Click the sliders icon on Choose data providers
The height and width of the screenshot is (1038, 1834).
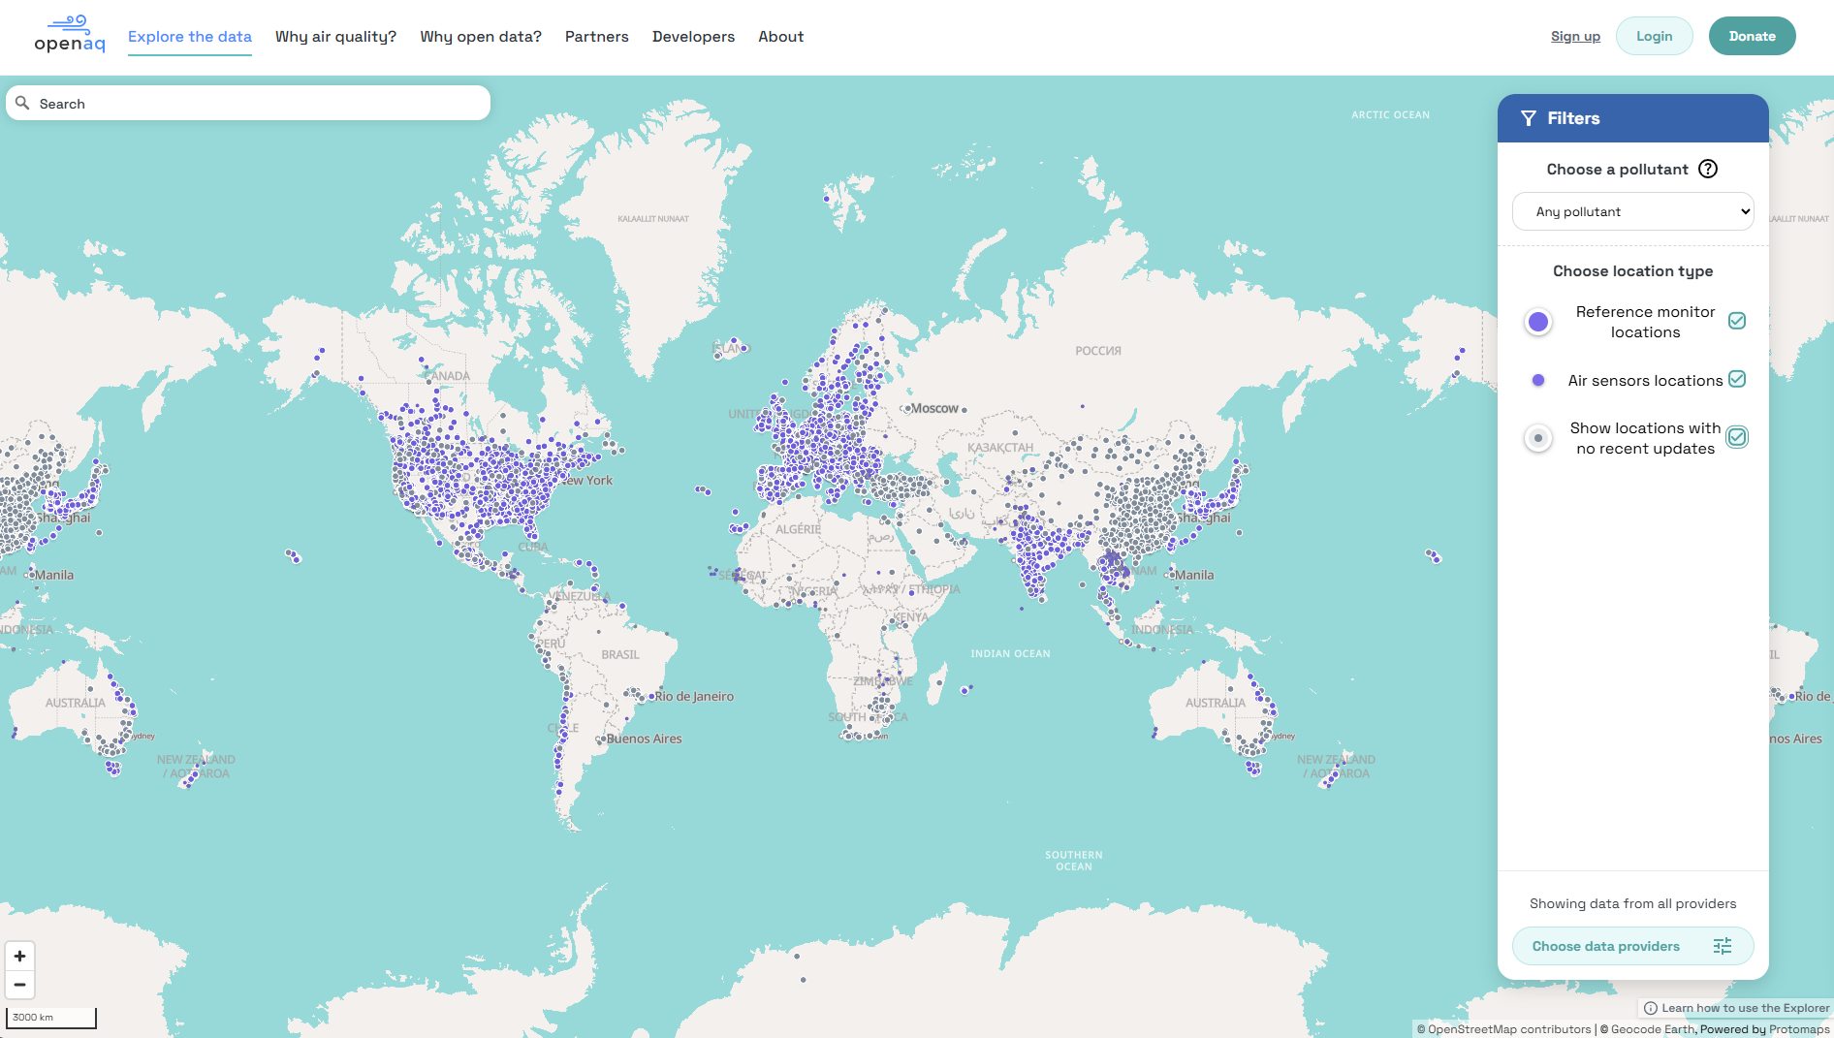(x=1723, y=945)
